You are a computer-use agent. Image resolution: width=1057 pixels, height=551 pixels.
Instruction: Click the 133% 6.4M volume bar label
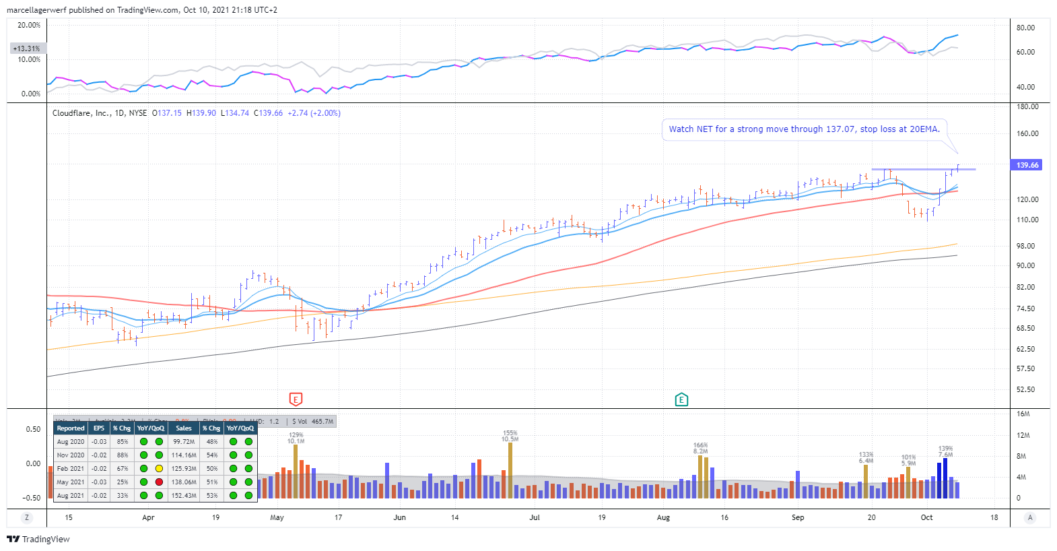tap(866, 457)
